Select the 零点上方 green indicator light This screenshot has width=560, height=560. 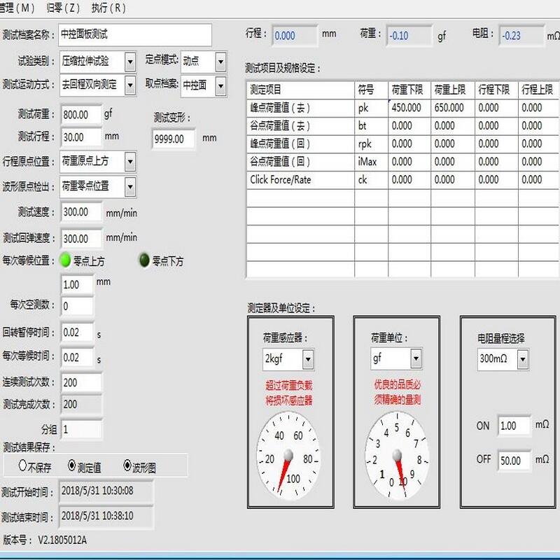pos(66,260)
